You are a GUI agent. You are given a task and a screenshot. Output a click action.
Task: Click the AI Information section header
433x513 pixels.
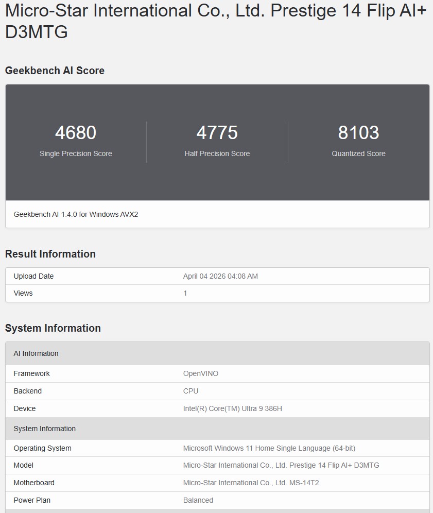36,353
